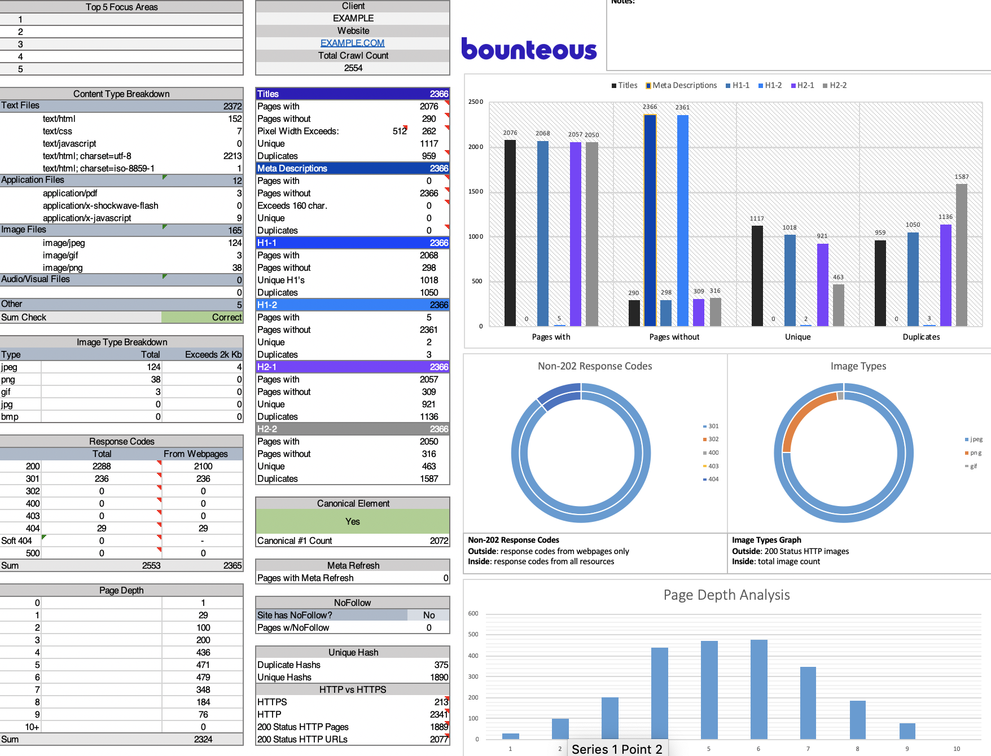Select the Canonical #1 Count value 2072
Image resolution: width=991 pixels, height=756 pixels.
click(439, 540)
